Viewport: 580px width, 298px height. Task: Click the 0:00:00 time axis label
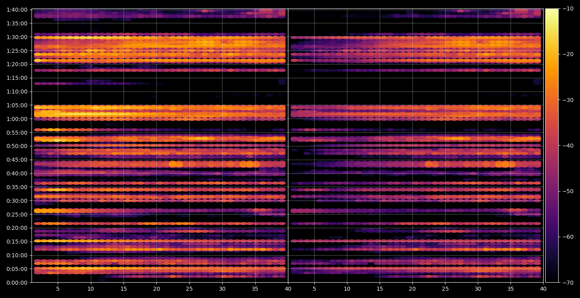[17, 283]
